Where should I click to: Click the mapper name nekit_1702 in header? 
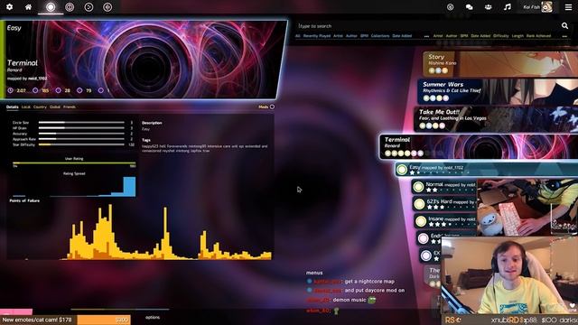pyautogui.click(x=37, y=79)
